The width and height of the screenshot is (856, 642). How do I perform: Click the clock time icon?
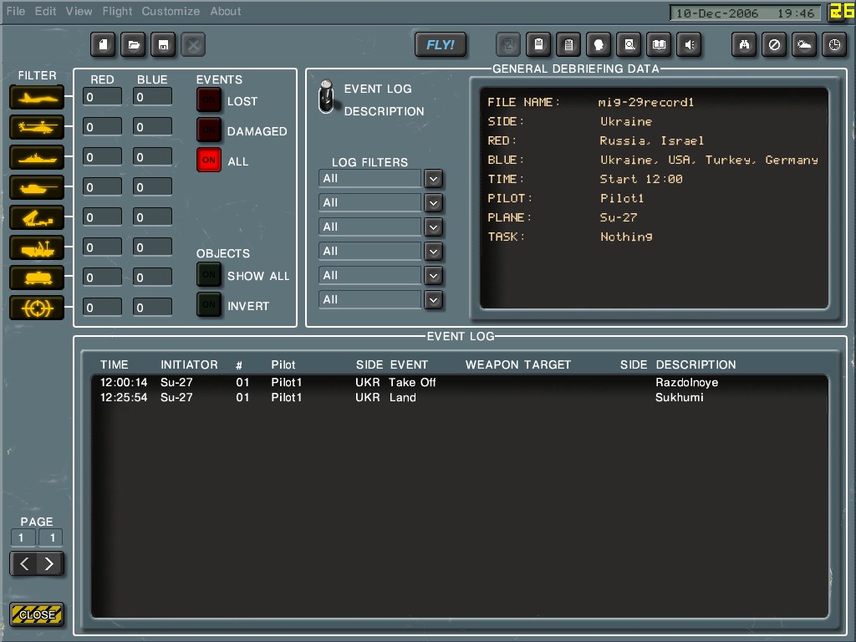coord(835,45)
